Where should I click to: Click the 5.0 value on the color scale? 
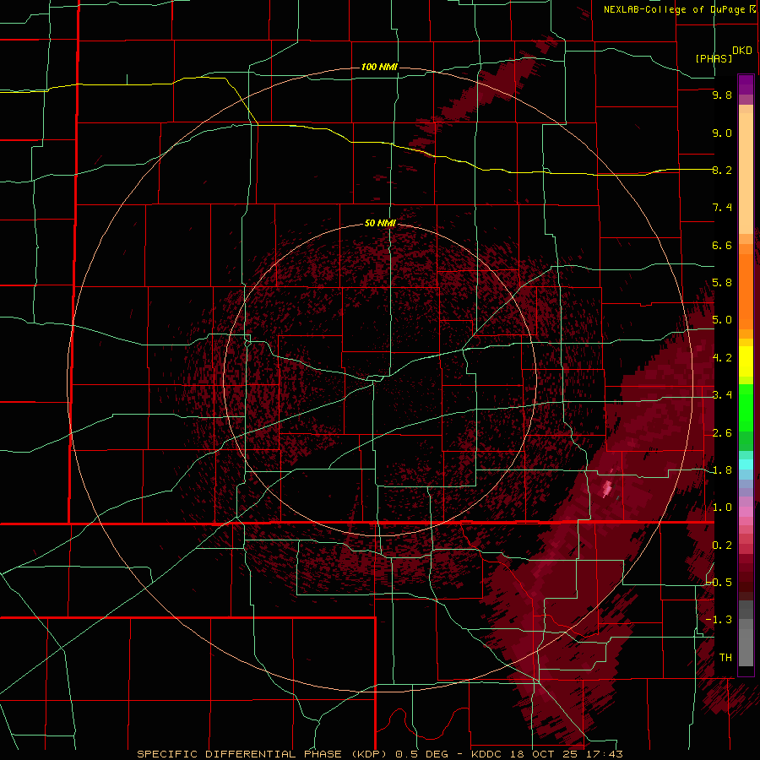point(722,320)
